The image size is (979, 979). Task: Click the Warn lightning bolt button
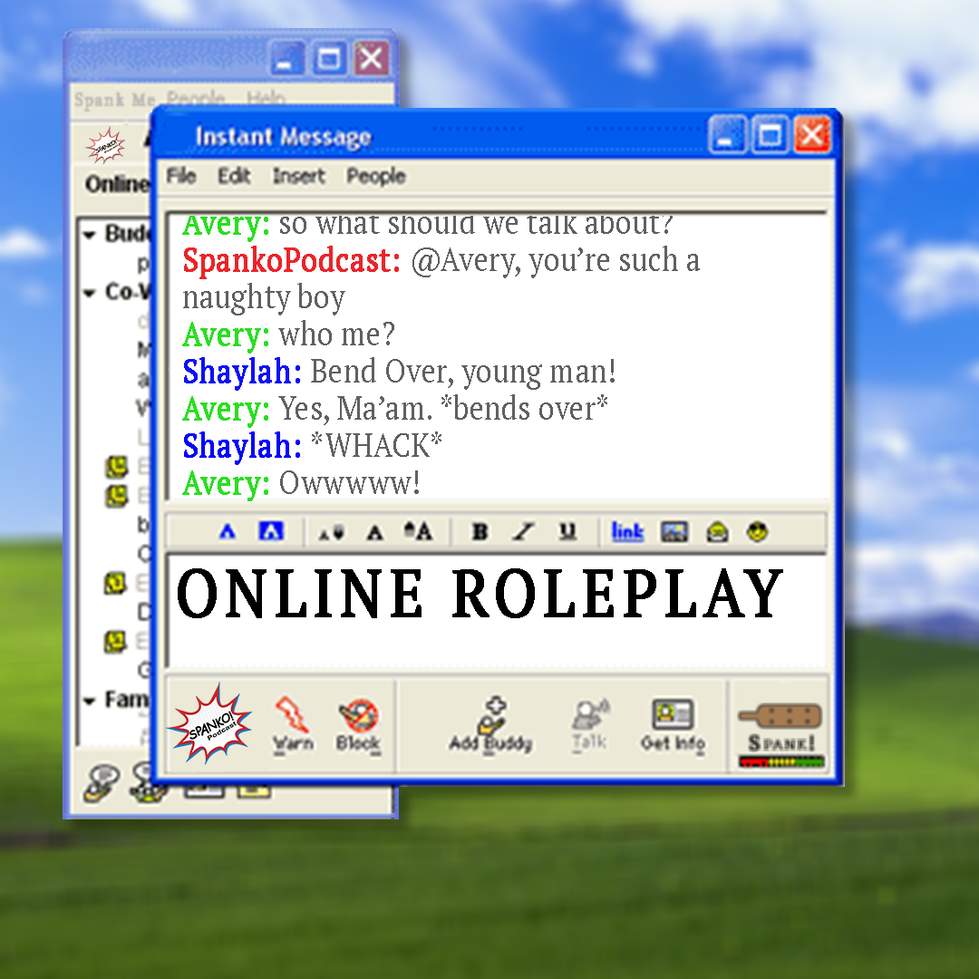tap(294, 725)
